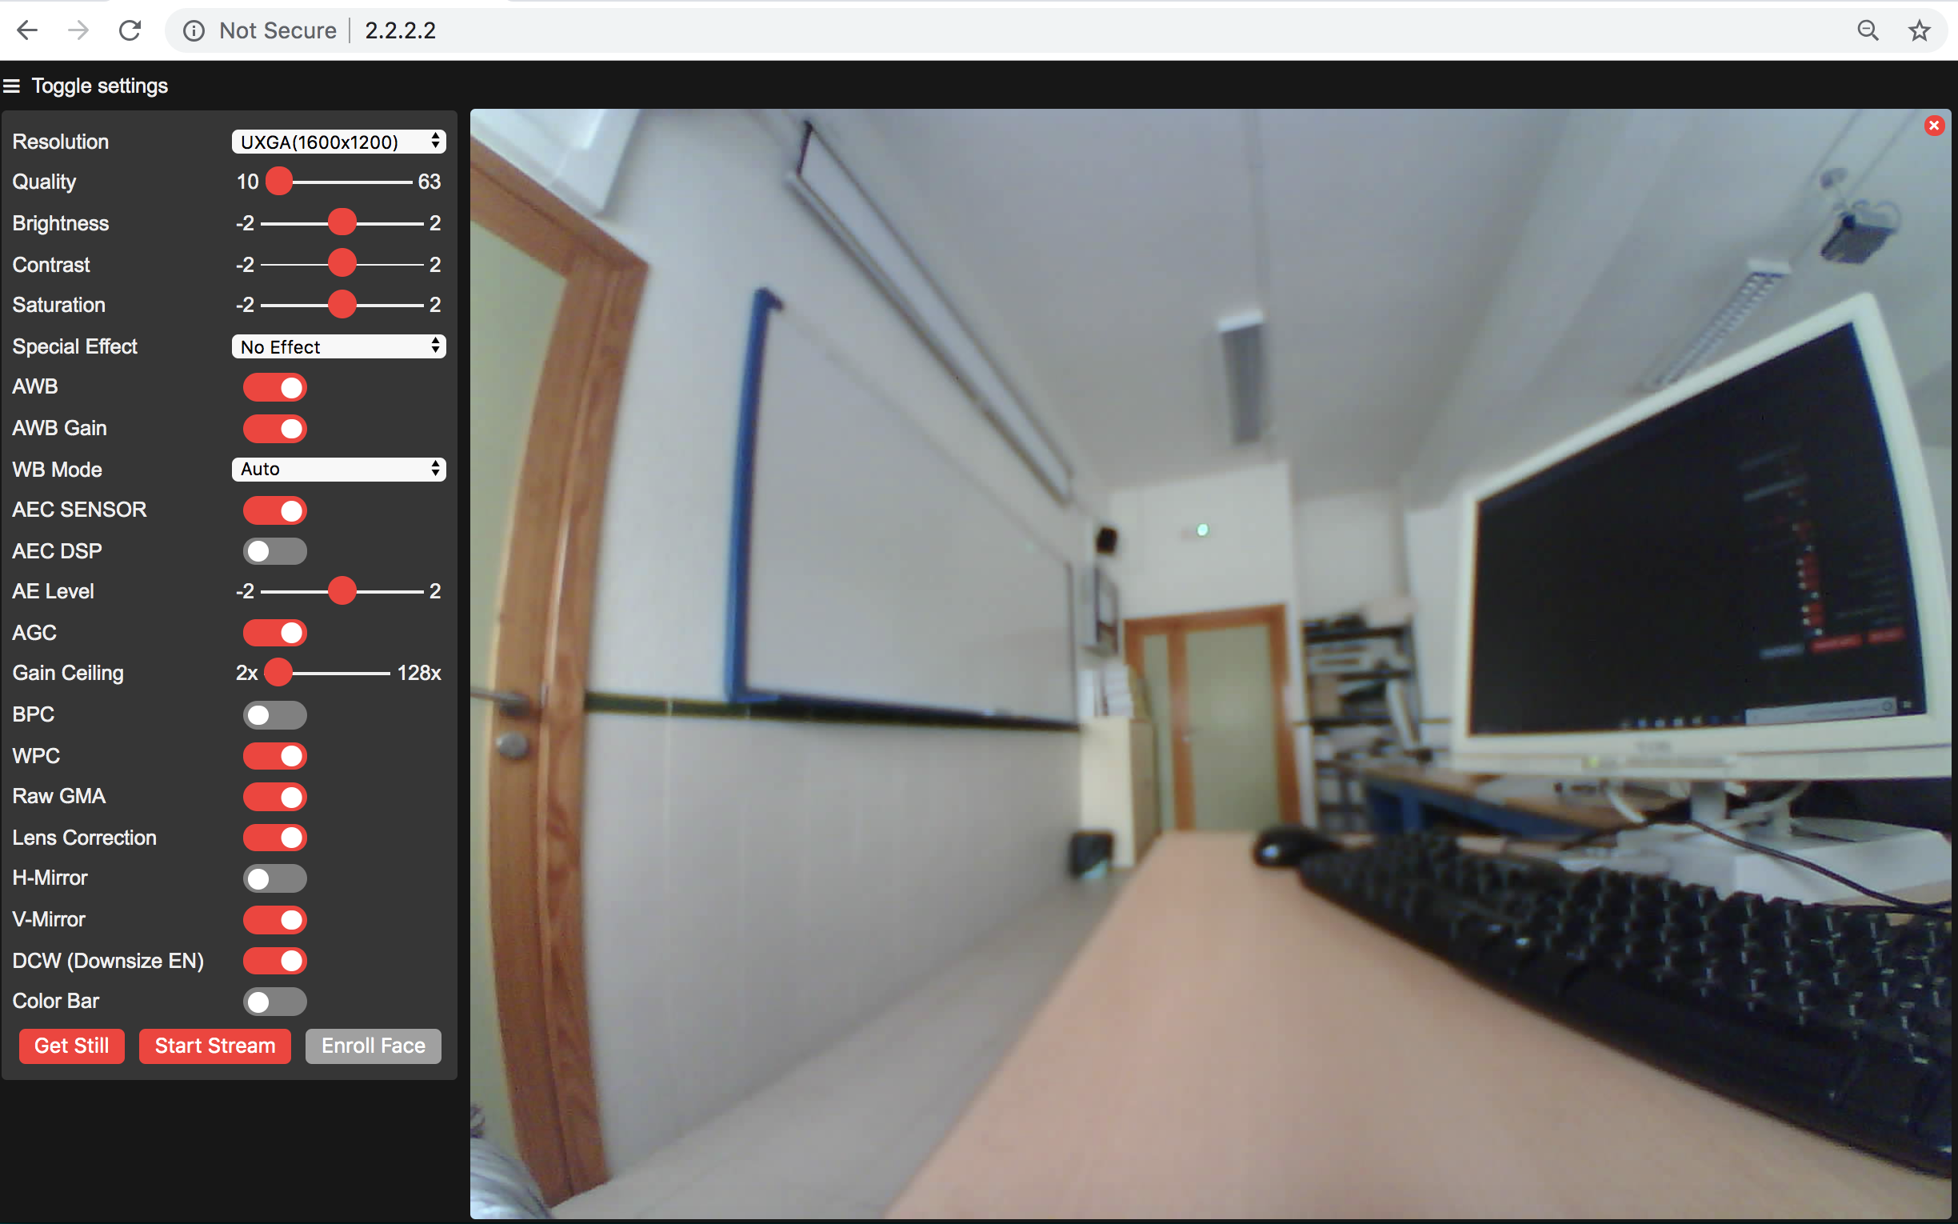Bookmark this page with the star icon
This screenshot has height=1224, width=1958.
pyautogui.click(x=1919, y=30)
